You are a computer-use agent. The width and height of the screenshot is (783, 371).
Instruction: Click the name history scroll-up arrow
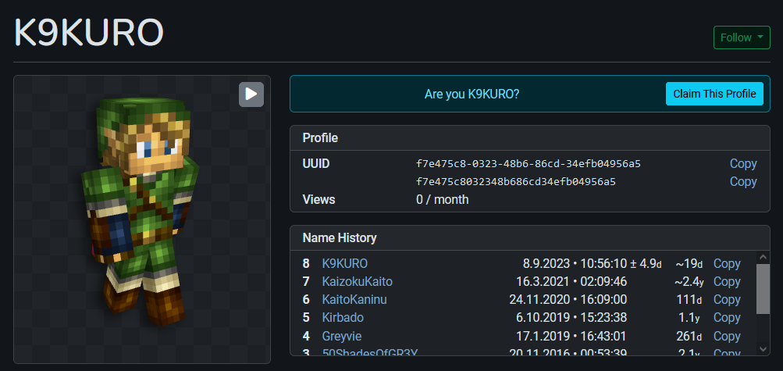(763, 257)
